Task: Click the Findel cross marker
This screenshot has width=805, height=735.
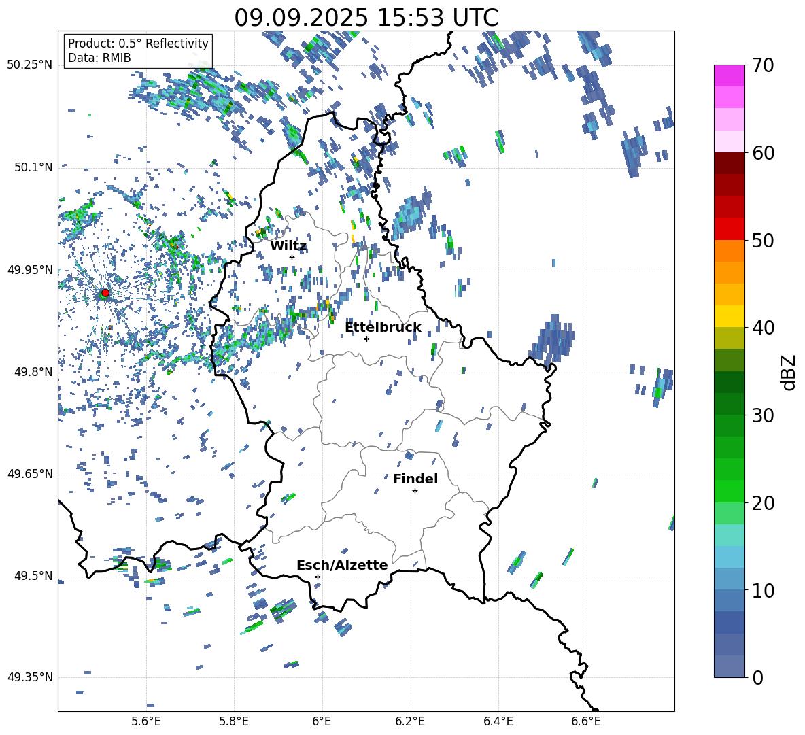Action: click(415, 491)
